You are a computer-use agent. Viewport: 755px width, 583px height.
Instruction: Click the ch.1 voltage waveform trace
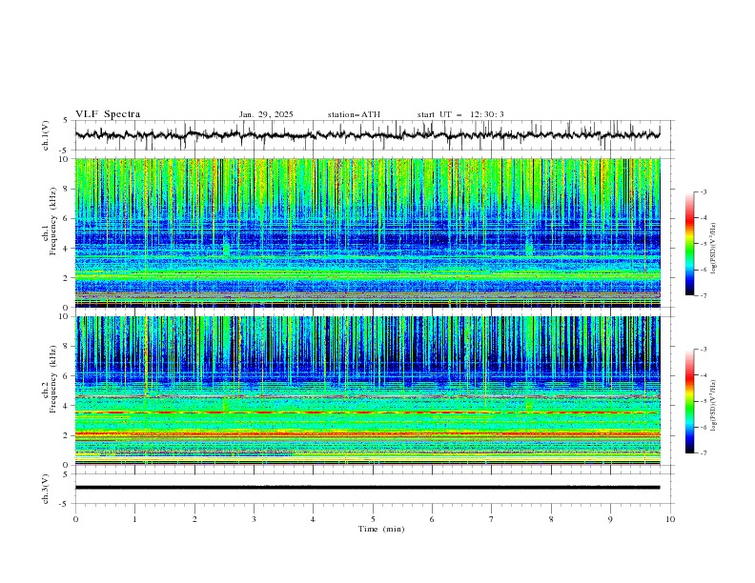pyautogui.click(x=367, y=134)
